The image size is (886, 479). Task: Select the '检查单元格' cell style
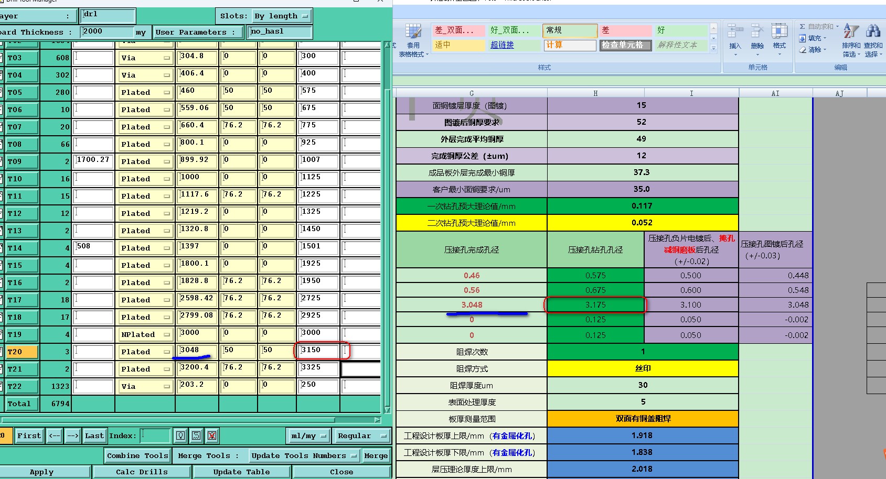tap(626, 45)
